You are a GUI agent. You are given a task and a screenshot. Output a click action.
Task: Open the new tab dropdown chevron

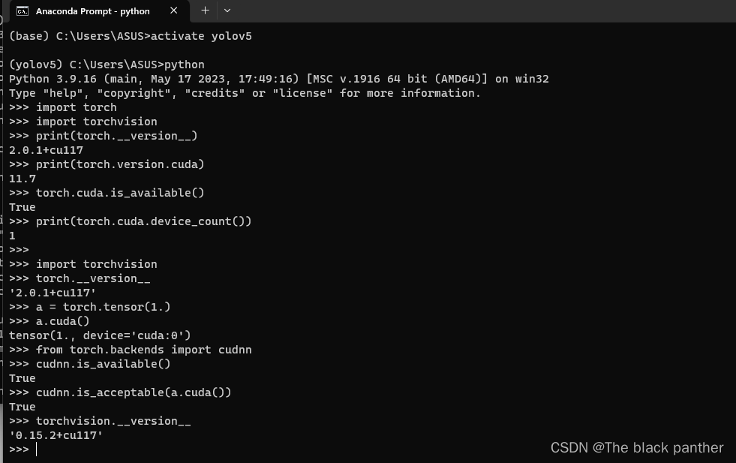click(x=227, y=11)
